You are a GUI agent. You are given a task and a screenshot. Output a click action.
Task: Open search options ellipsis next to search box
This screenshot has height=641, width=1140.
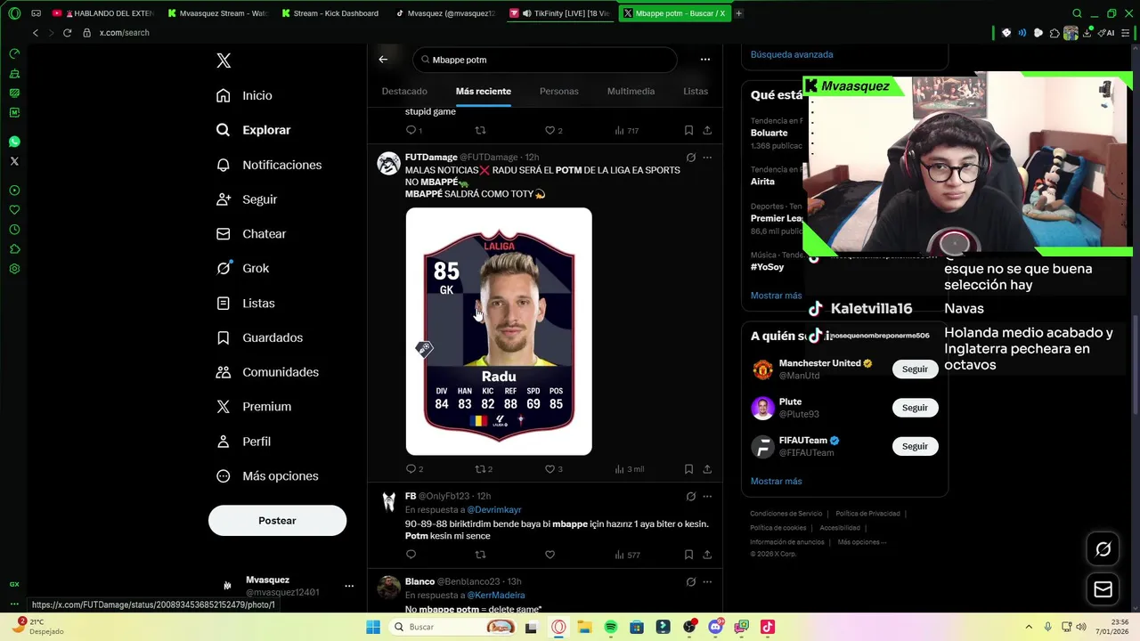705,60
